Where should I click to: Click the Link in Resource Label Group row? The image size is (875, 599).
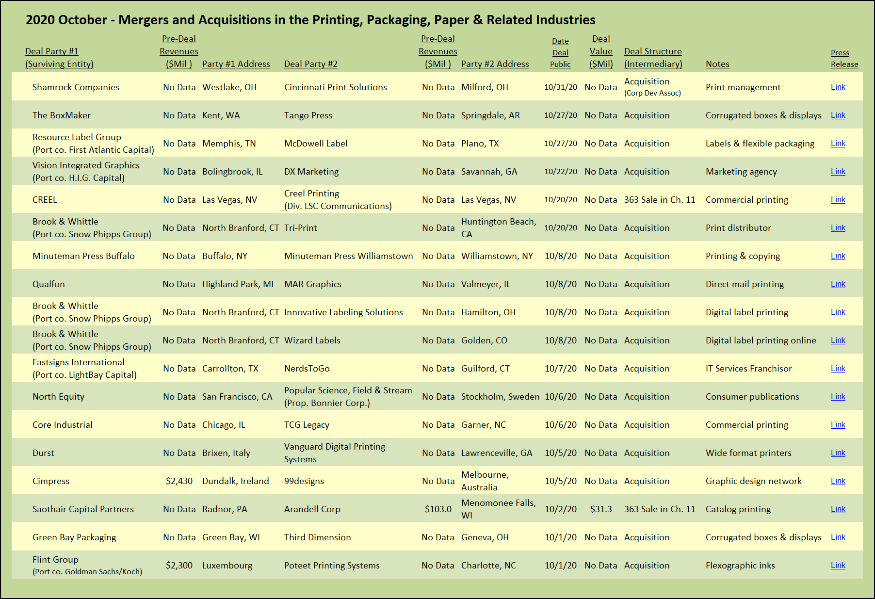click(838, 143)
